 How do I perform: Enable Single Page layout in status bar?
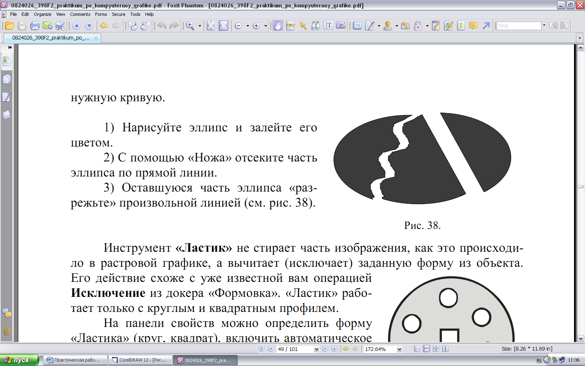(x=417, y=349)
